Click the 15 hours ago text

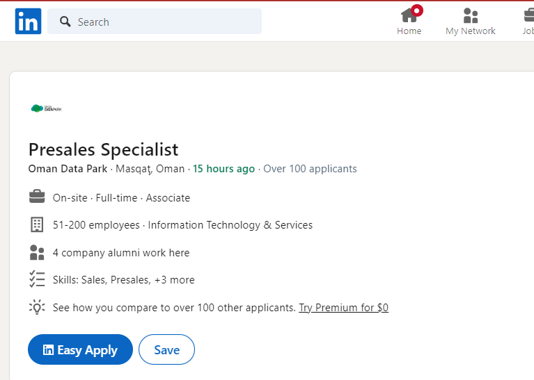[223, 169]
